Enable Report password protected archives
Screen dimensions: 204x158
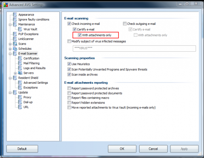point(69,88)
